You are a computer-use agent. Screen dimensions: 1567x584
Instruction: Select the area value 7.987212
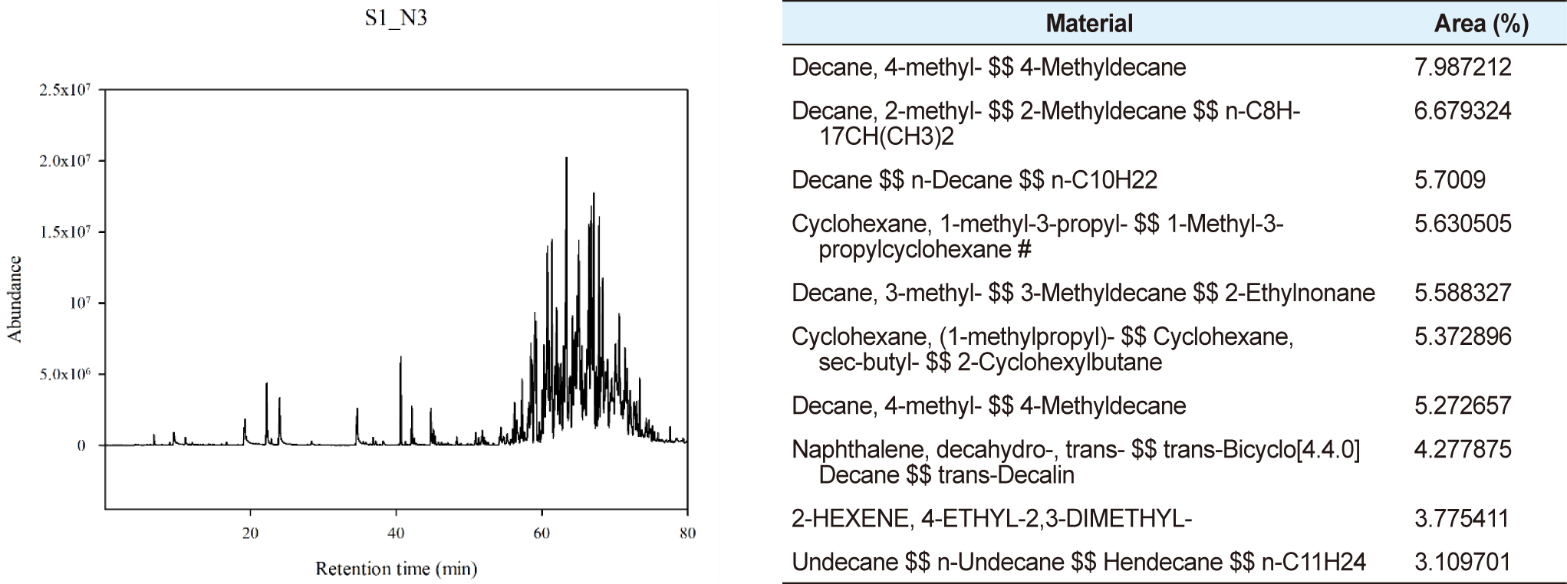click(x=1463, y=67)
